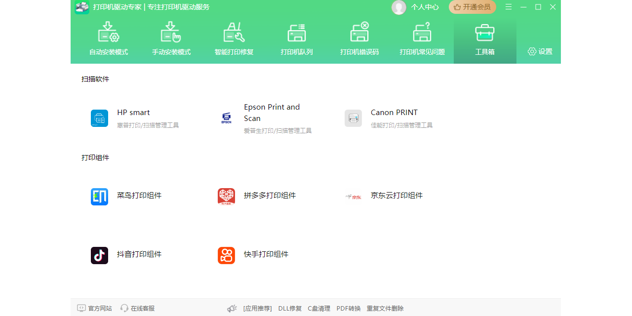Click the 拼多多打印组件 icon
The width and height of the screenshot is (632, 316).
coord(226,197)
